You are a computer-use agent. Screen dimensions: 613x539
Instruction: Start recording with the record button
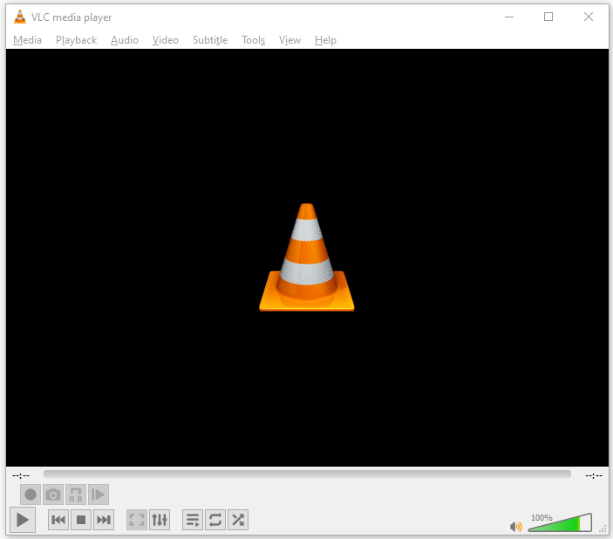click(31, 495)
